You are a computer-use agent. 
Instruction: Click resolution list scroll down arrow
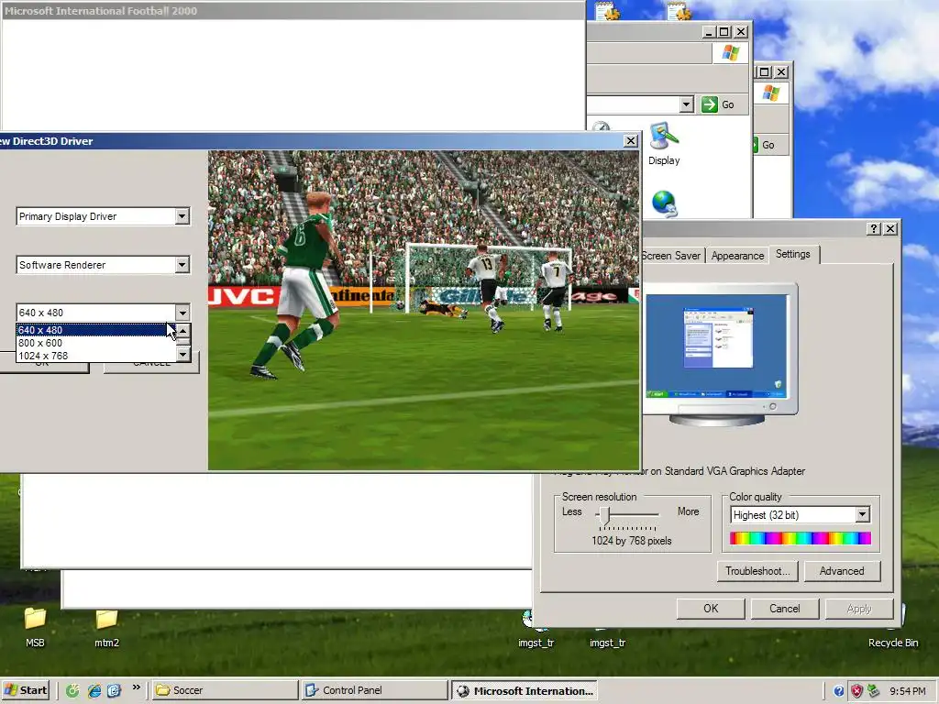(x=183, y=355)
